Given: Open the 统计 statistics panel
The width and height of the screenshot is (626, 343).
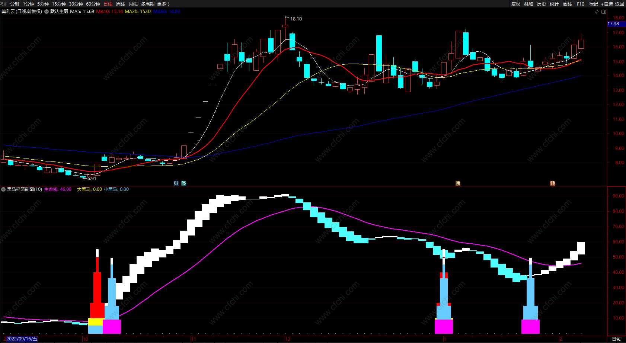Looking at the screenshot, I should tap(555, 4).
